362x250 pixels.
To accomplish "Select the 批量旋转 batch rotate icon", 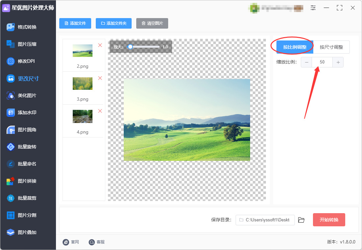I will point(11,147).
